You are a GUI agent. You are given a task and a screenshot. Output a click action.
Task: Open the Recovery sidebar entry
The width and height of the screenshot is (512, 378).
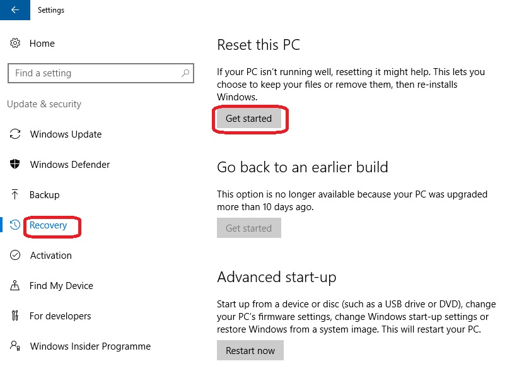[x=49, y=225]
